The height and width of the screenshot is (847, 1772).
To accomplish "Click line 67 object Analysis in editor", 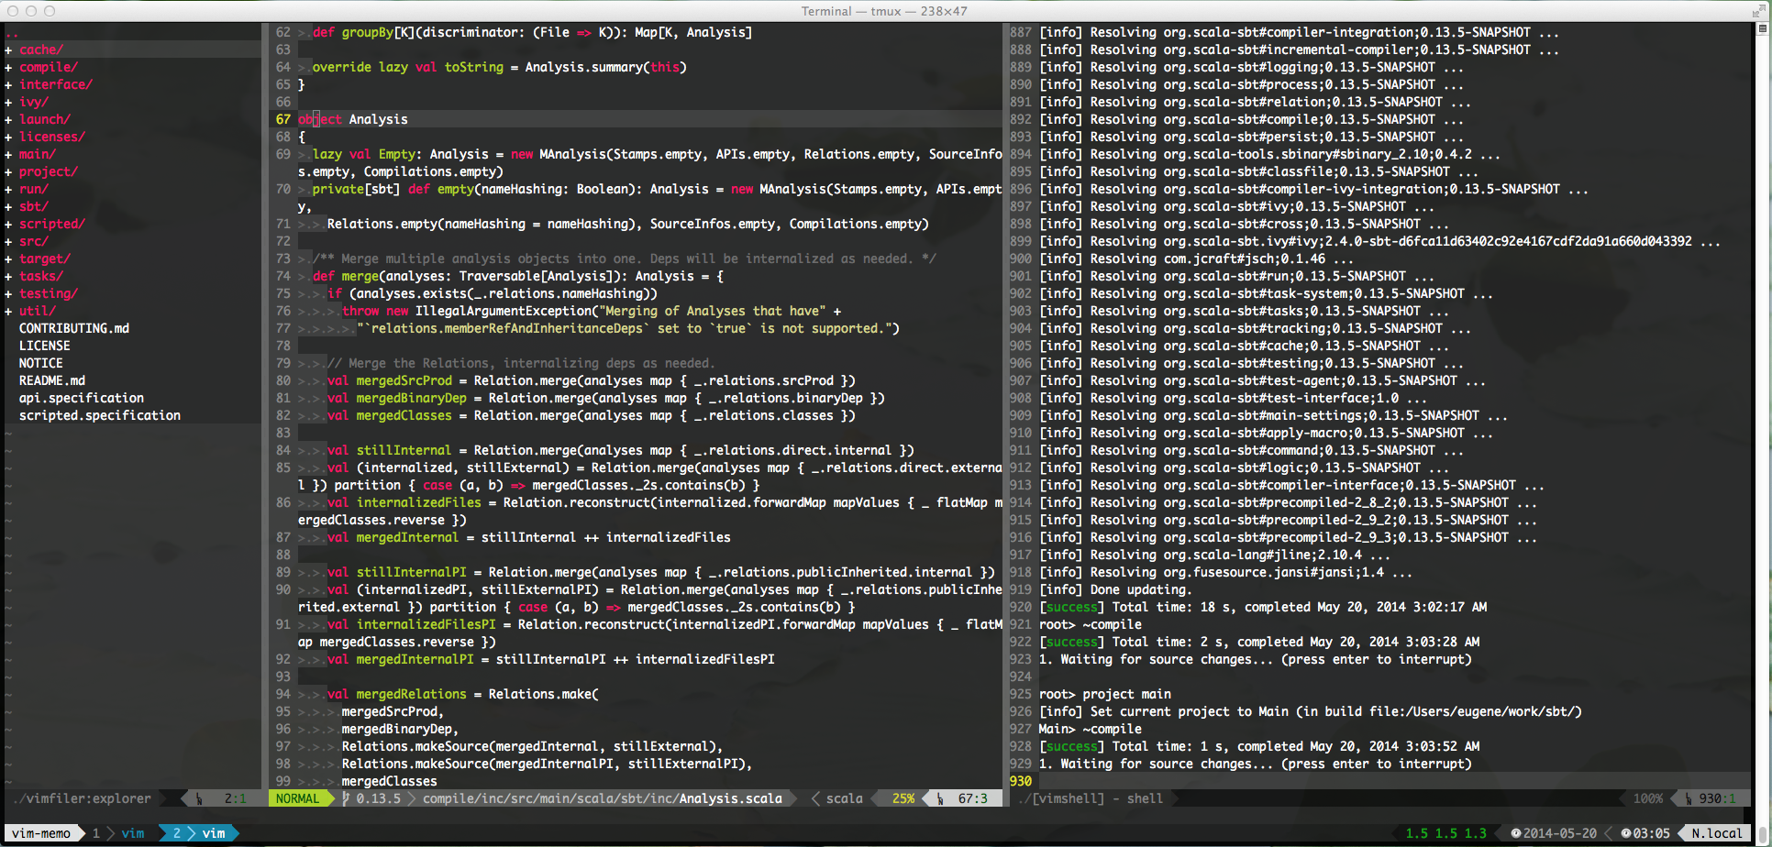I will (x=353, y=119).
